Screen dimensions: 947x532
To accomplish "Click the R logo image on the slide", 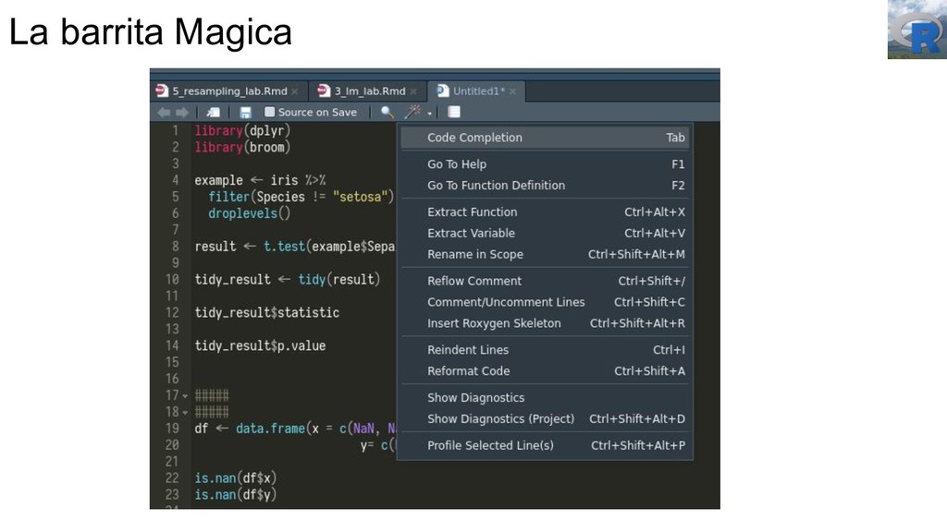I will coord(916,30).
